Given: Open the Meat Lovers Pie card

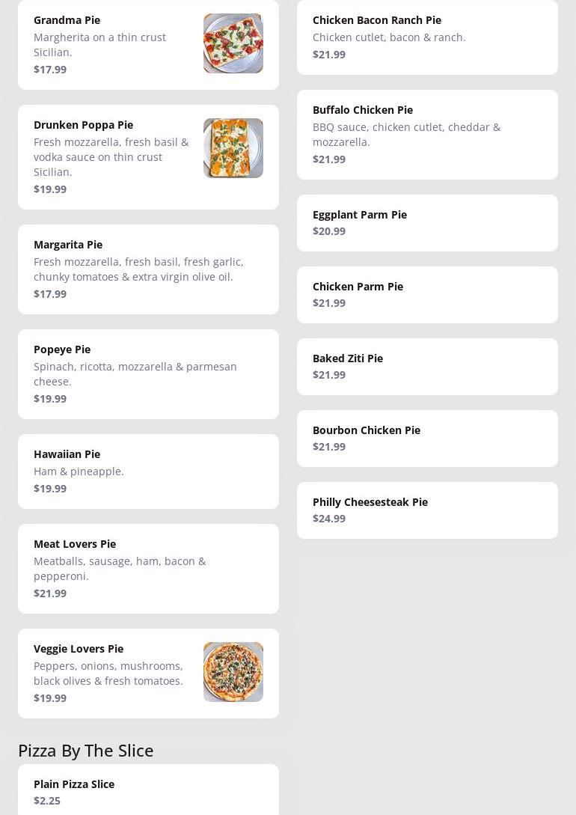Looking at the screenshot, I should (x=148, y=569).
